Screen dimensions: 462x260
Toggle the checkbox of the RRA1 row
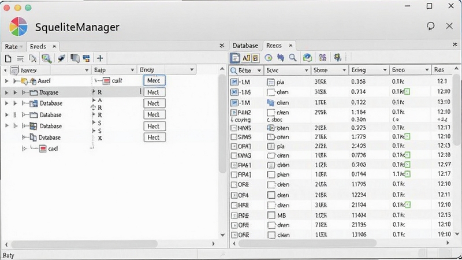(234, 175)
